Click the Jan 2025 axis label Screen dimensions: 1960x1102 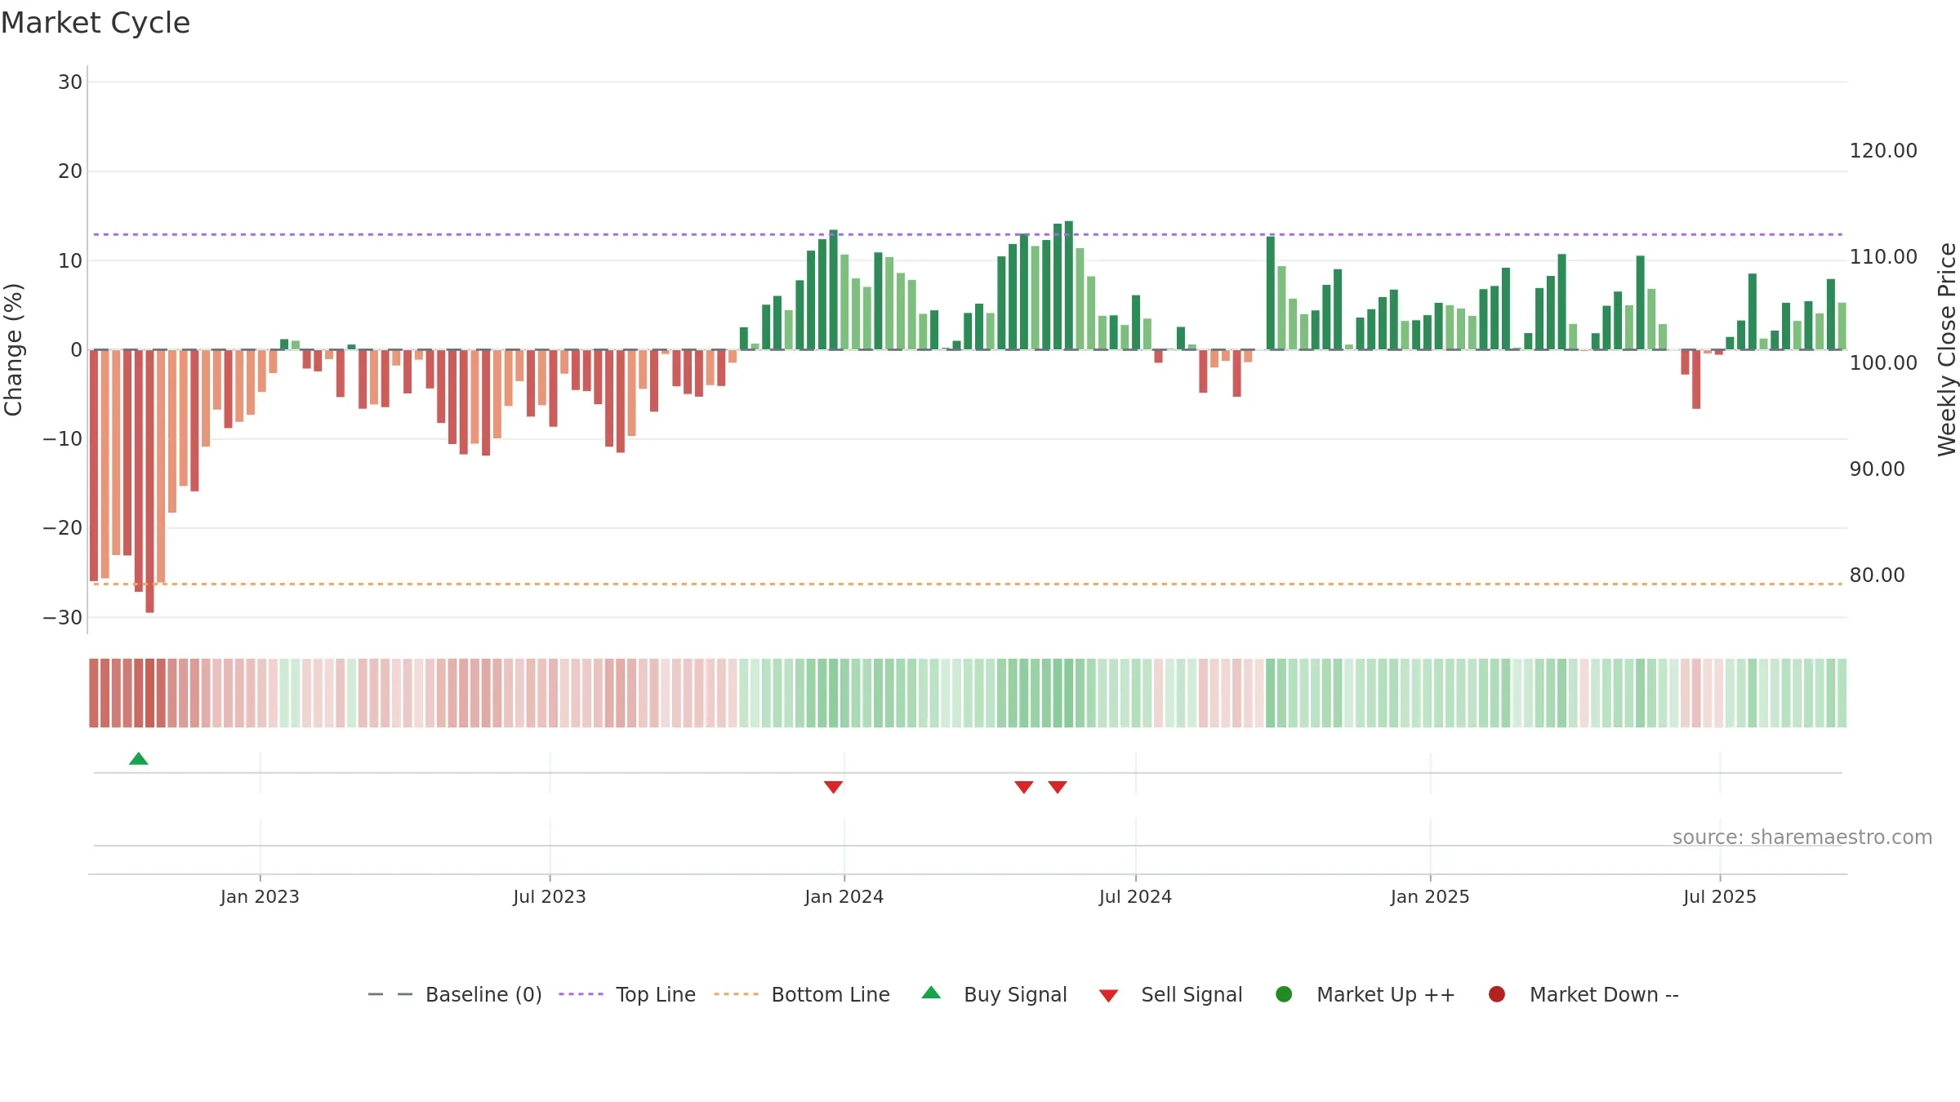tap(1430, 896)
